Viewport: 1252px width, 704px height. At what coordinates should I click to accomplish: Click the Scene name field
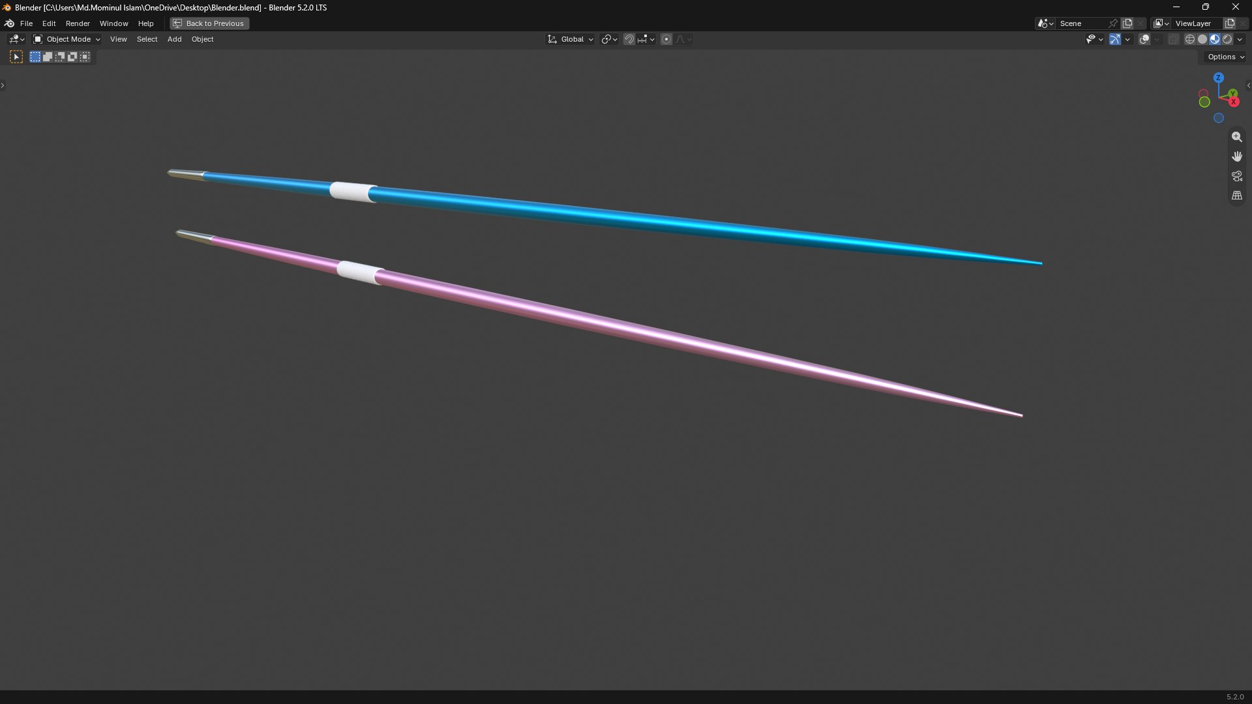pyautogui.click(x=1081, y=23)
